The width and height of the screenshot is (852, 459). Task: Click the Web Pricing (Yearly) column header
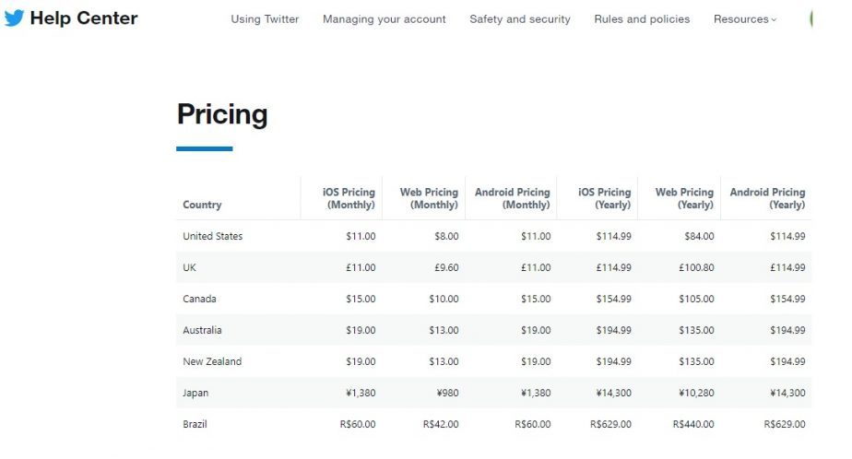pos(684,198)
